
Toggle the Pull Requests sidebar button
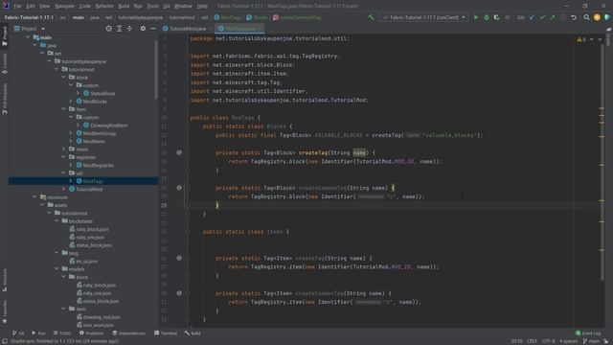[x=4, y=99]
